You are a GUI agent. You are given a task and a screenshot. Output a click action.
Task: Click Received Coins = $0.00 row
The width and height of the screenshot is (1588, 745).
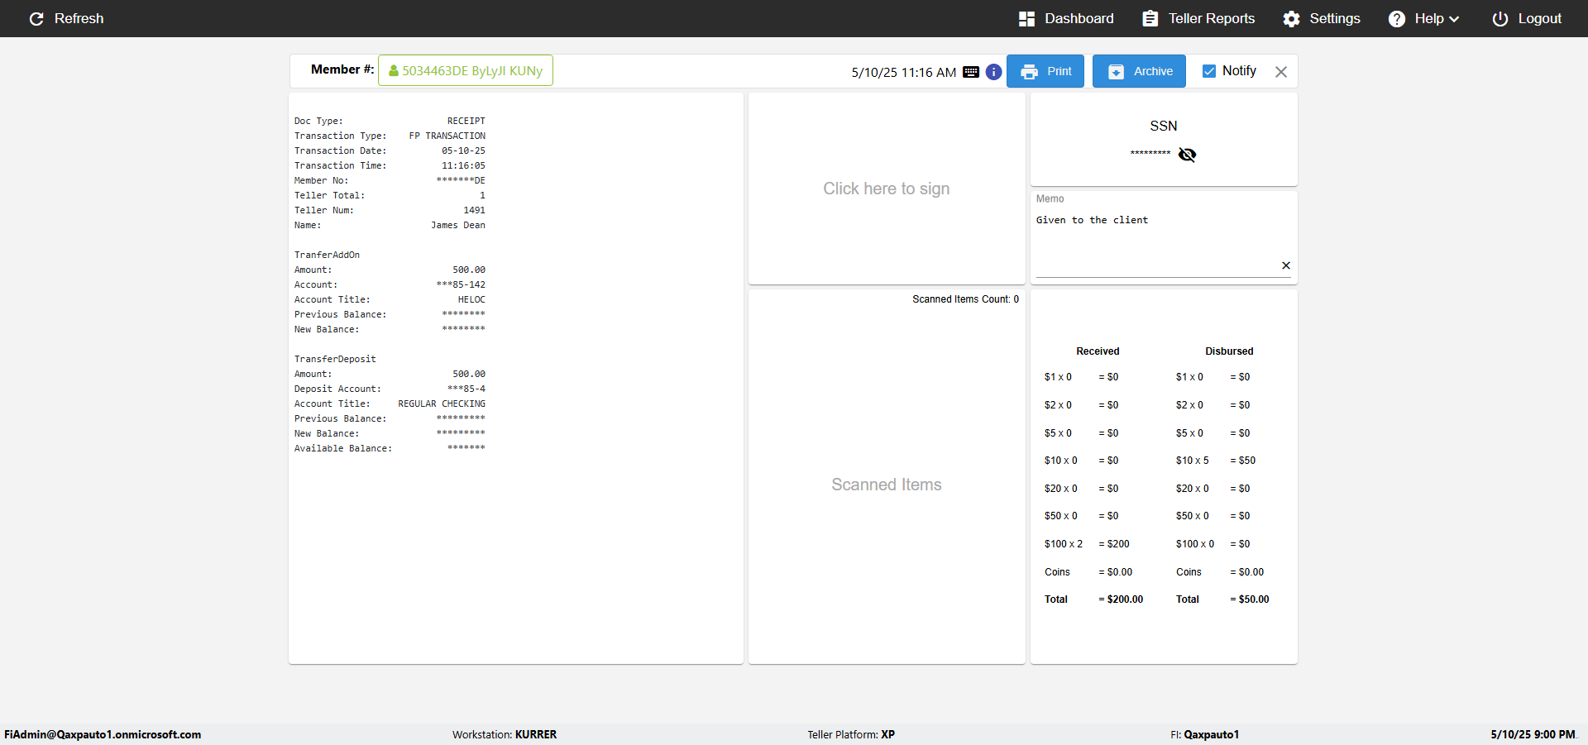[1088, 572]
